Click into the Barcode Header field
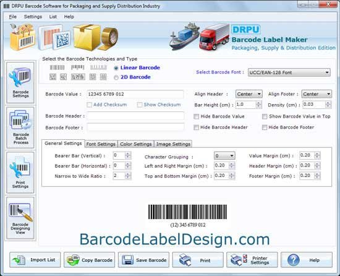340x276 pixels. tap(135, 116)
